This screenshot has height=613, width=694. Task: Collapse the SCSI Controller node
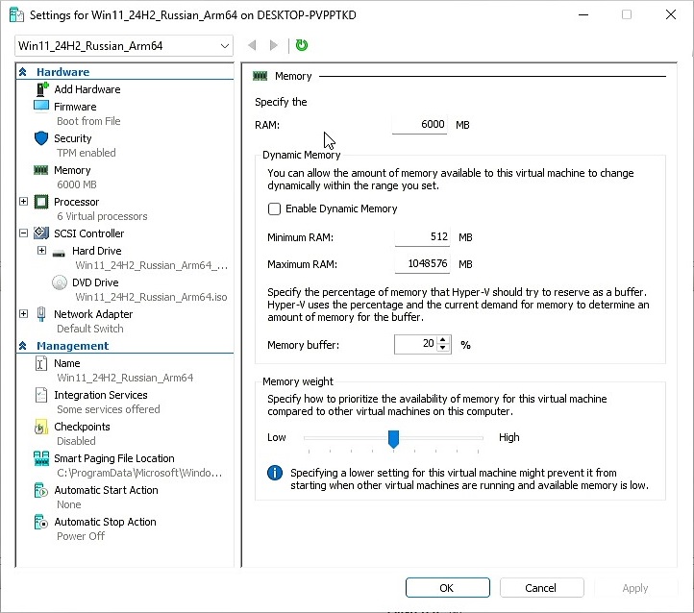coord(24,233)
